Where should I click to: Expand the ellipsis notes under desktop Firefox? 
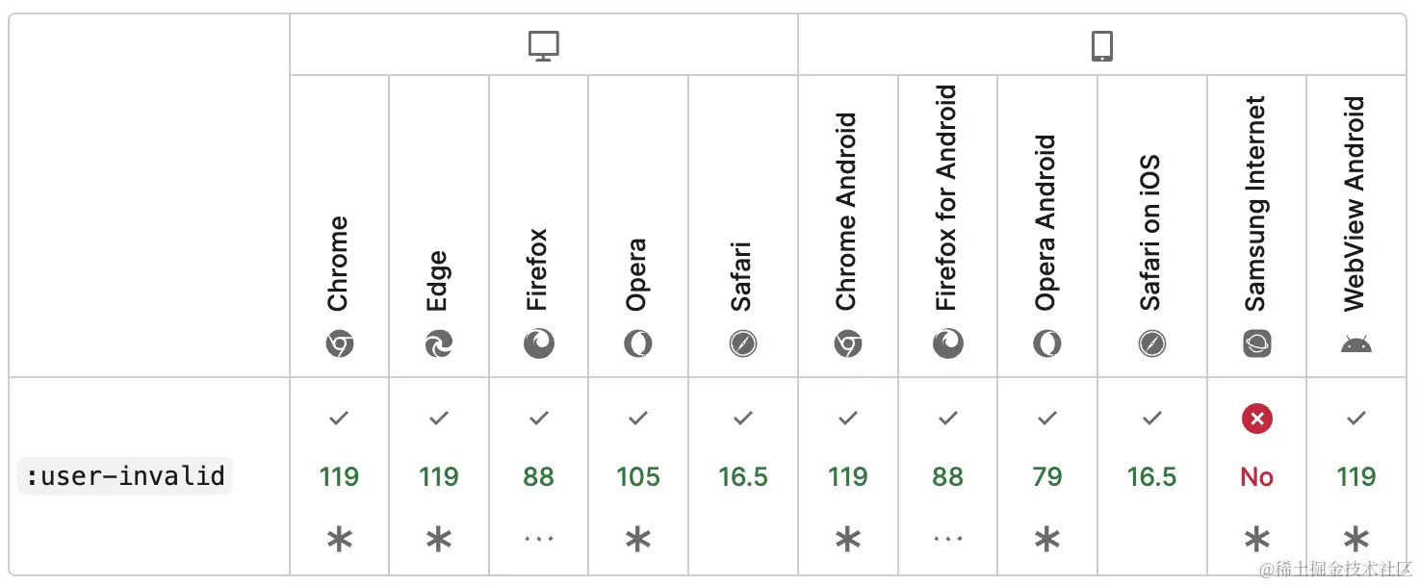[539, 540]
